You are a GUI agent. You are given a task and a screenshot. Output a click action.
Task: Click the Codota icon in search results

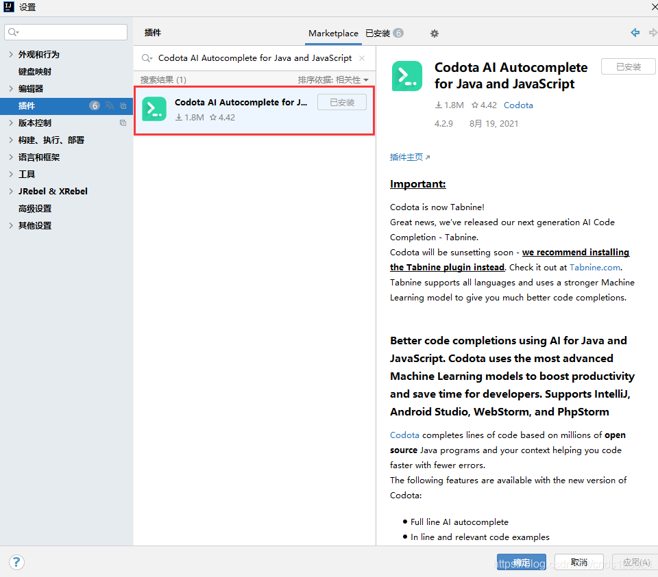[154, 109]
